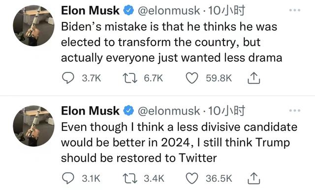Click the verified badge on the second tweet
The image size is (315, 190).
click(x=128, y=111)
